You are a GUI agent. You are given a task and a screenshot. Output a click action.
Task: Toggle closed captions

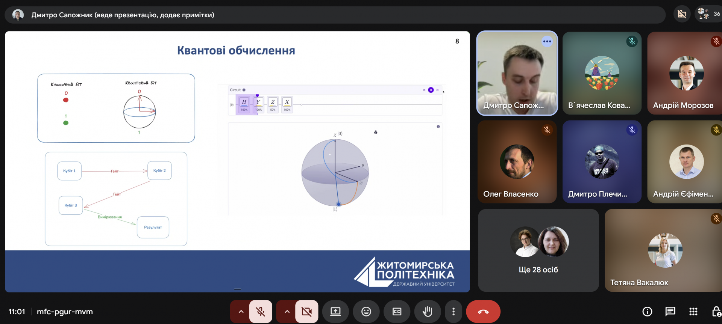(x=397, y=311)
